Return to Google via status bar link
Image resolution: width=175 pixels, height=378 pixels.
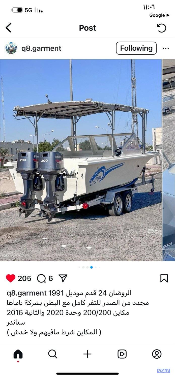(x=159, y=15)
